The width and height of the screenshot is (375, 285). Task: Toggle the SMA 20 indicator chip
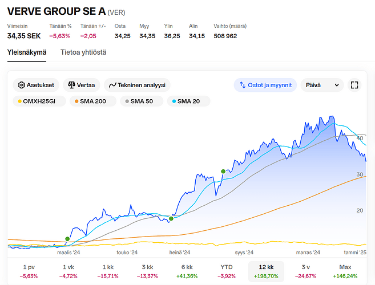pyautogui.click(x=188, y=101)
